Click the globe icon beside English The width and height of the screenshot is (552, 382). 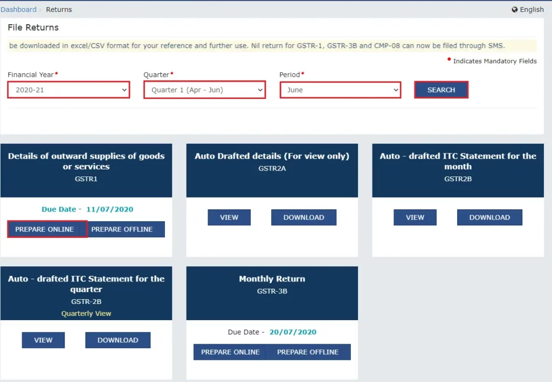click(x=514, y=10)
